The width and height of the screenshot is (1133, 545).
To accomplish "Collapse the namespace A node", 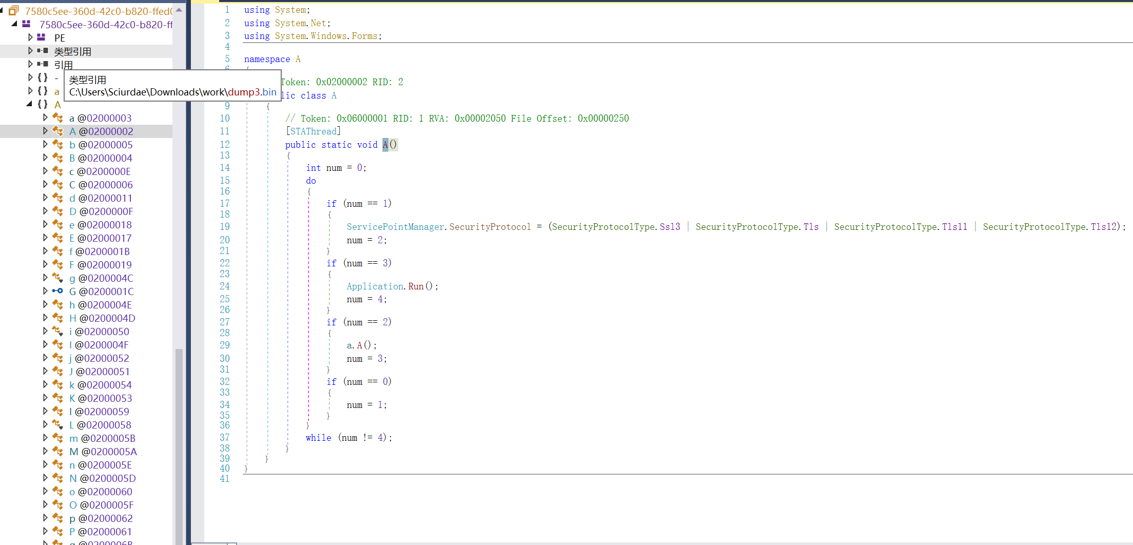I will click(29, 104).
